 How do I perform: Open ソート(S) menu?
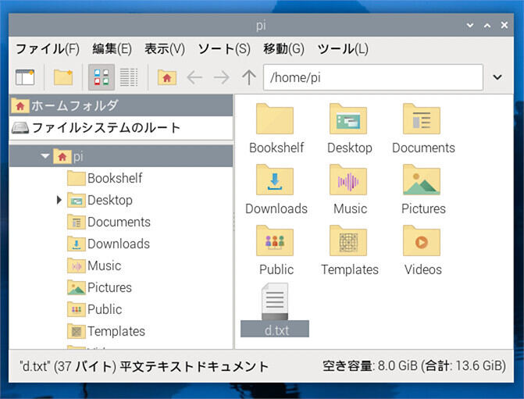(224, 49)
